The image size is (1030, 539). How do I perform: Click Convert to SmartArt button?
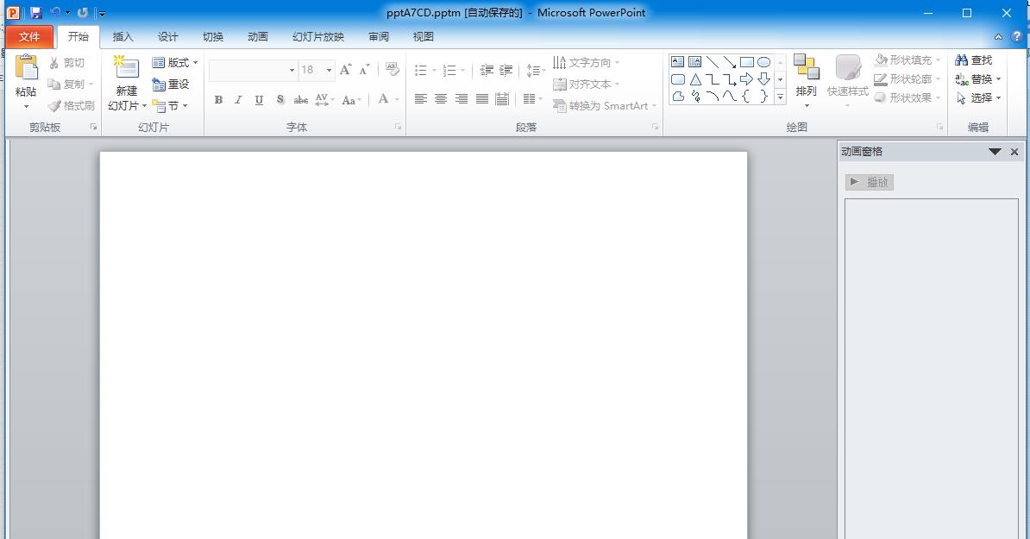(605, 106)
